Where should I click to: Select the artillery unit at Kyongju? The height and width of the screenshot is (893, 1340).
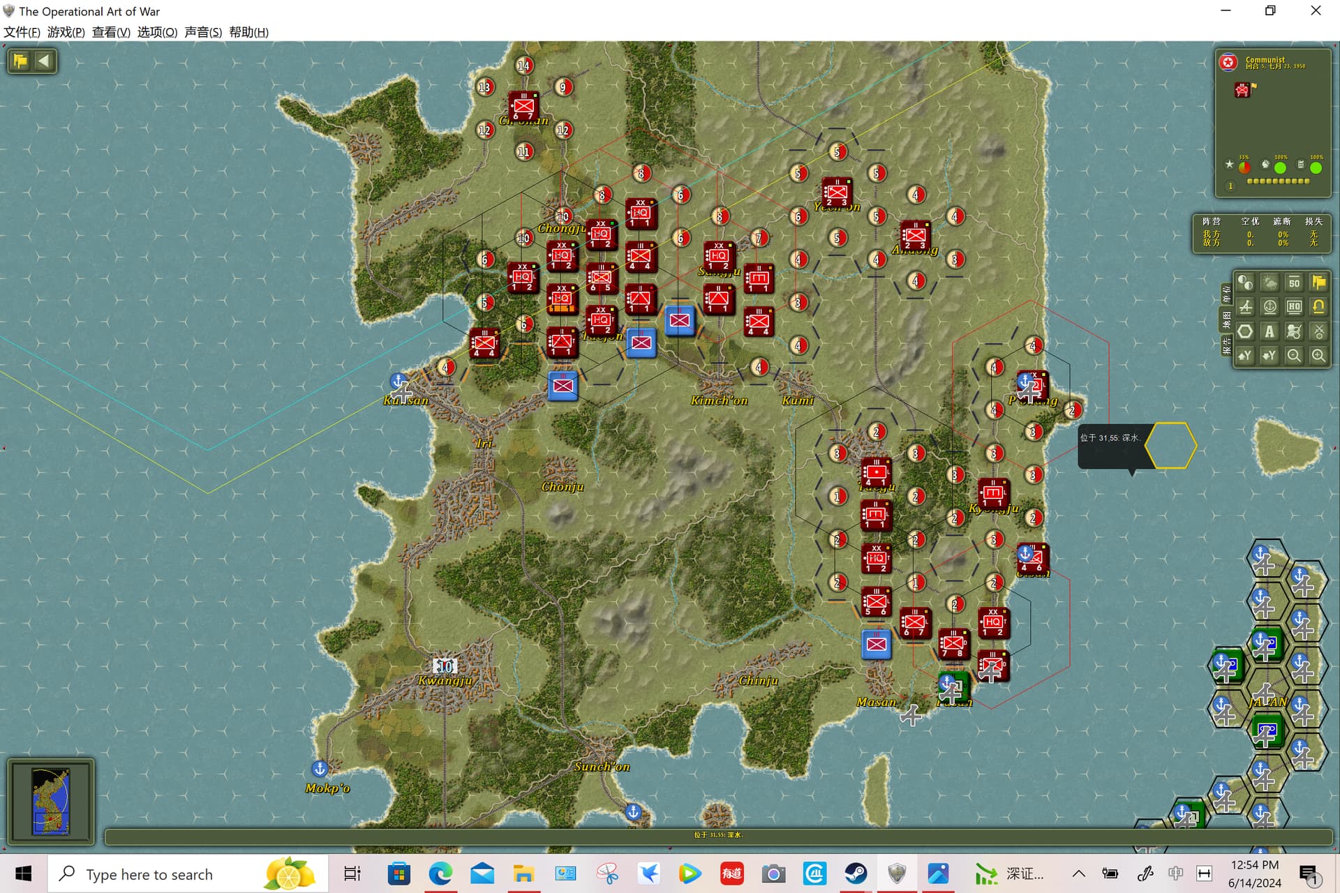tap(993, 493)
